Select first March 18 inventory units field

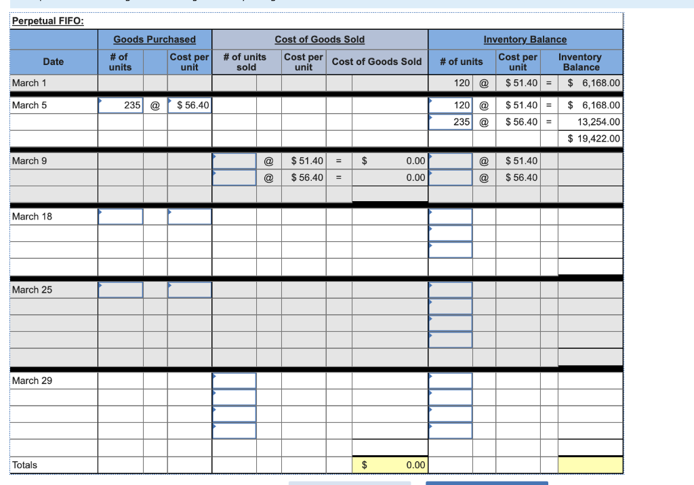450,216
